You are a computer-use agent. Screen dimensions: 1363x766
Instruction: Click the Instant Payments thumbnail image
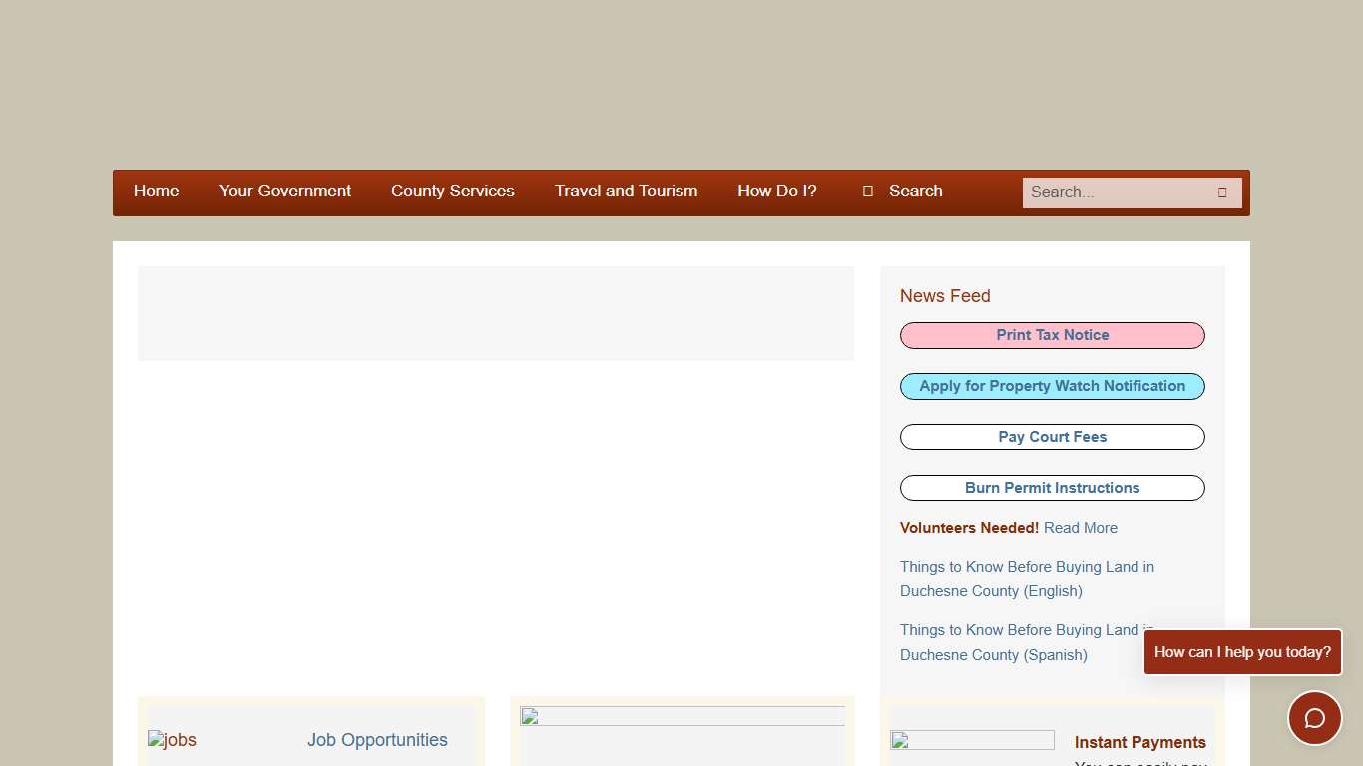972,740
